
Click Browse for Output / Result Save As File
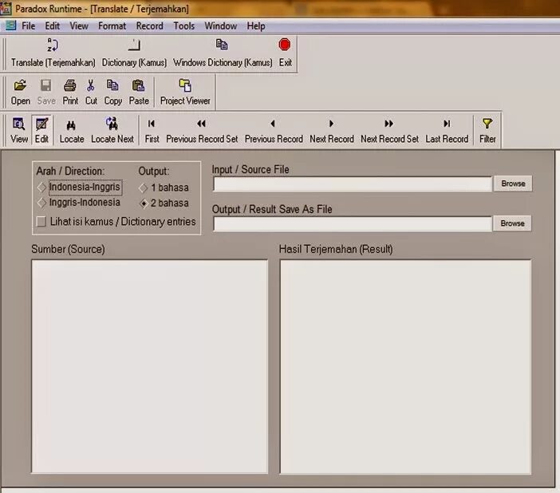(x=512, y=223)
